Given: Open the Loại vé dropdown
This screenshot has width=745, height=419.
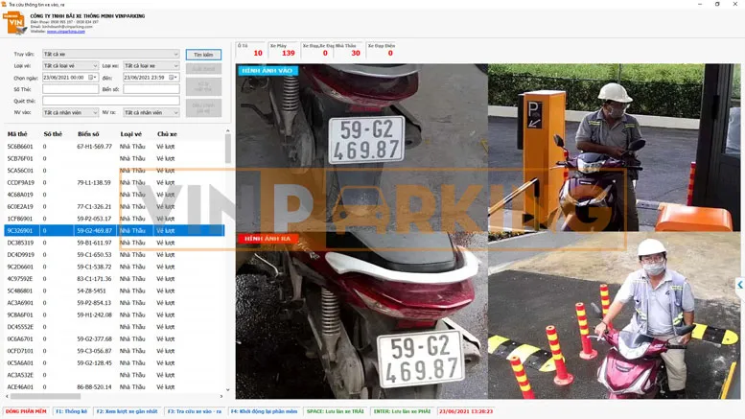Looking at the screenshot, I should [94, 66].
